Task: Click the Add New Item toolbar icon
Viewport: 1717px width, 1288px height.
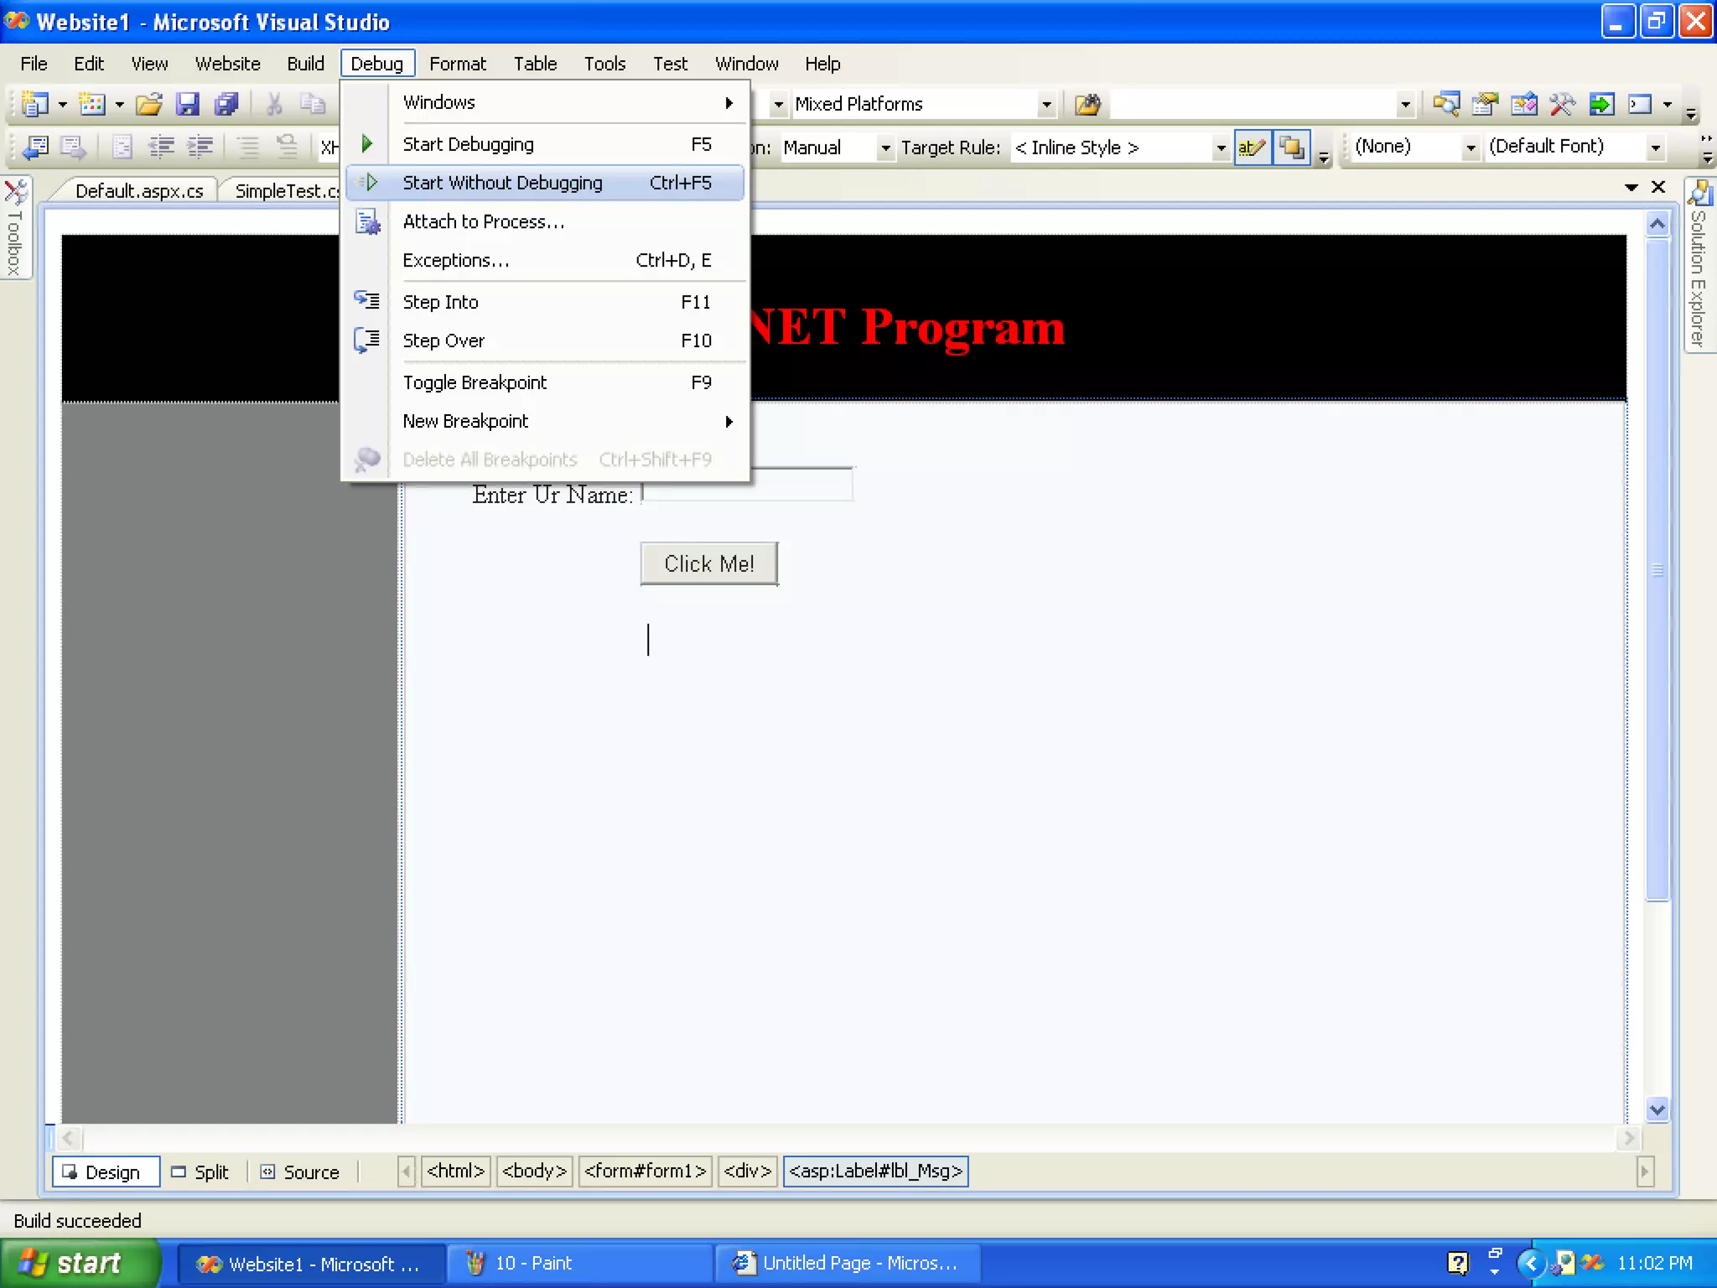Action: point(92,104)
